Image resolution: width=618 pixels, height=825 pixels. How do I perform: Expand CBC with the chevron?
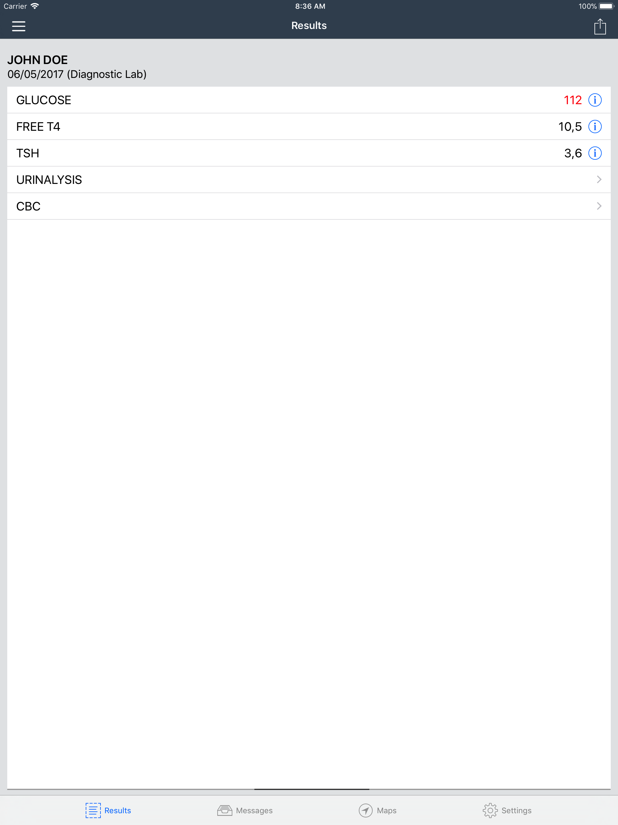tap(599, 206)
